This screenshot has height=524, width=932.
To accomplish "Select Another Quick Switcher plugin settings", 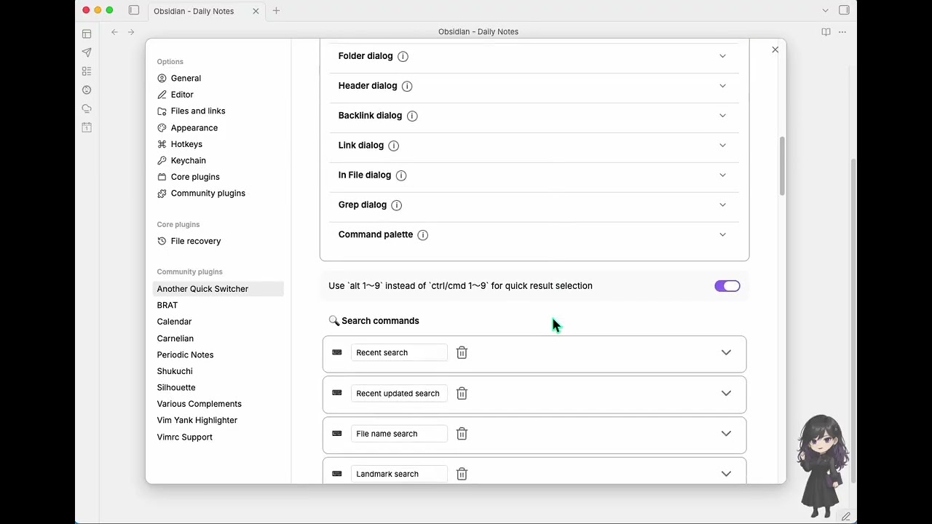I will point(218,289).
